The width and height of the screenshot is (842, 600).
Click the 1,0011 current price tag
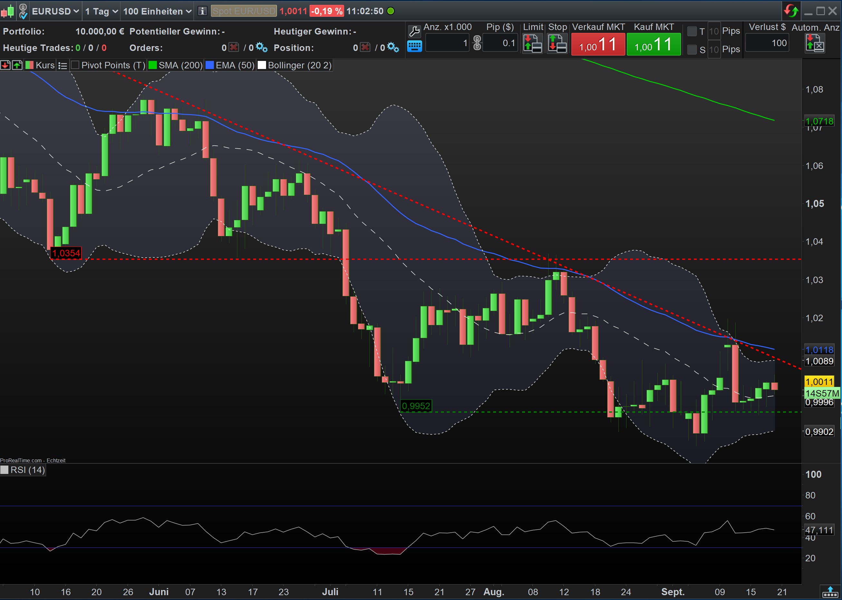point(819,382)
